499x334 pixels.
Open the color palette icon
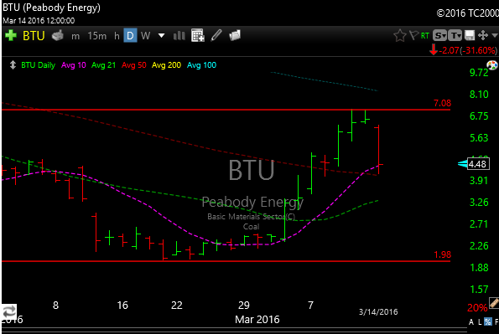492,65
